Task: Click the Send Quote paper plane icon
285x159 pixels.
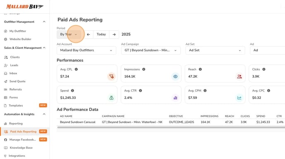Action: coord(6,82)
